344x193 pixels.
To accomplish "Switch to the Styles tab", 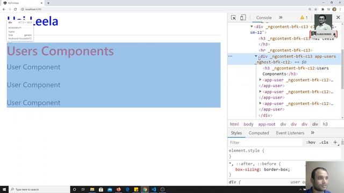I will point(236,133).
